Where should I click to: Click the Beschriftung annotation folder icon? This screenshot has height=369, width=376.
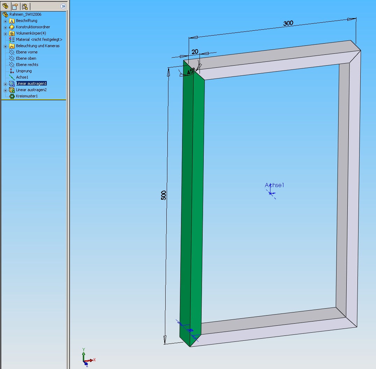12,21
